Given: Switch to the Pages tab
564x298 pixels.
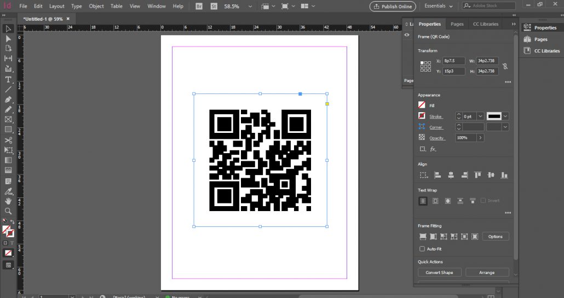Looking at the screenshot, I should coord(457,24).
